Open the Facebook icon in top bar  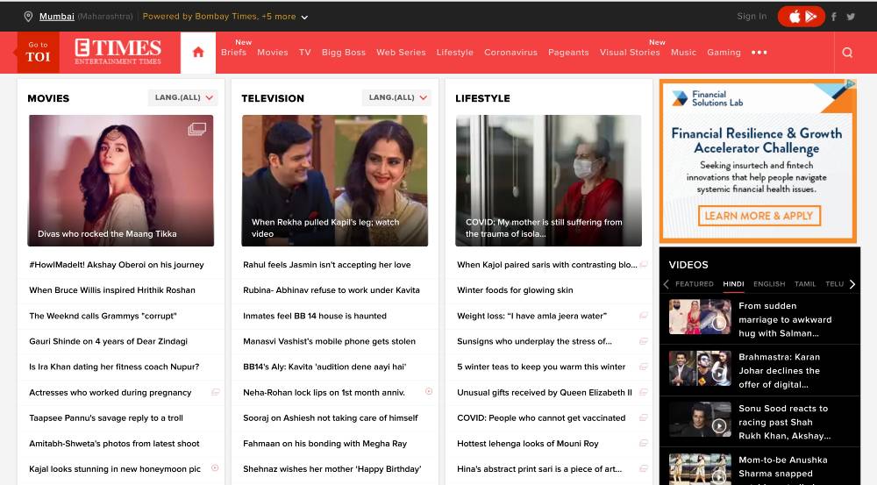(833, 17)
